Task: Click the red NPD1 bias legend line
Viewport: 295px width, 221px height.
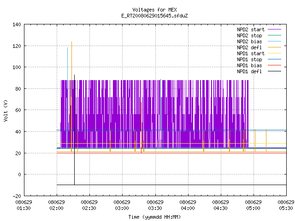Action: click(275, 65)
